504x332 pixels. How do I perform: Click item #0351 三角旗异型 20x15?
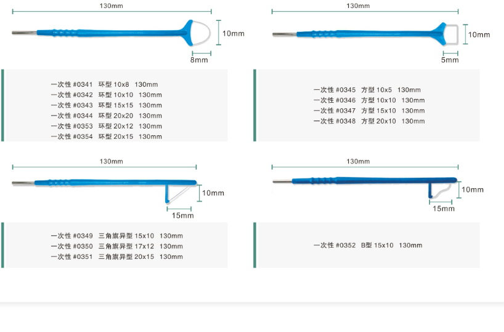pyautogui.click(x=116, y=256)
